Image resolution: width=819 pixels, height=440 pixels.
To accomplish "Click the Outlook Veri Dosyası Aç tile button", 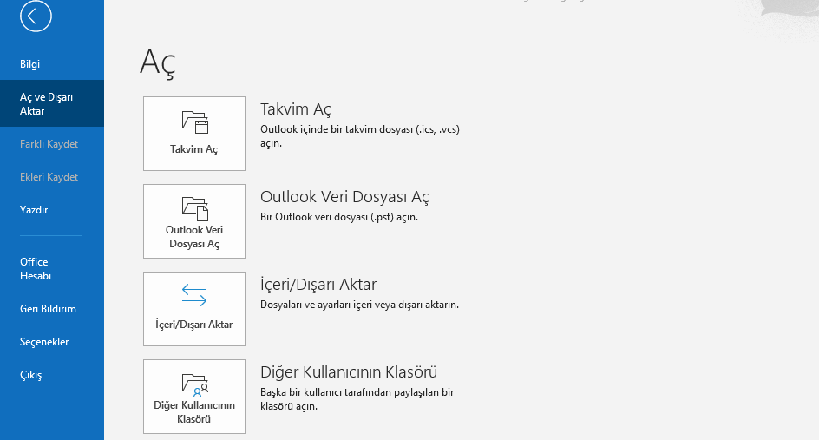I will pos(194,221).
